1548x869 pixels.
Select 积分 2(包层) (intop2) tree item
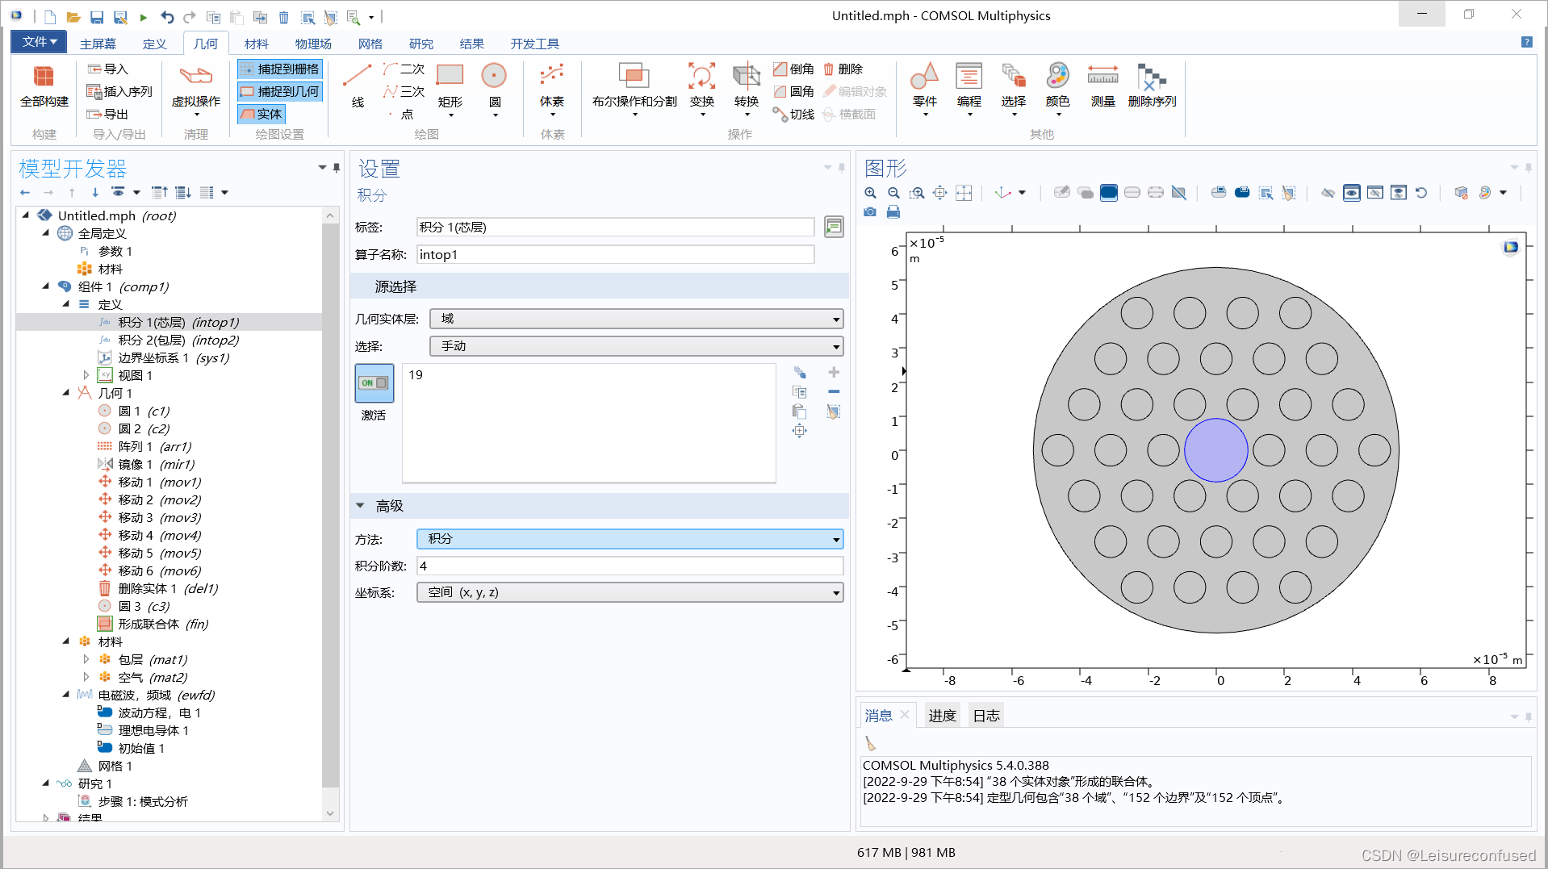click(x=178, y=340)
